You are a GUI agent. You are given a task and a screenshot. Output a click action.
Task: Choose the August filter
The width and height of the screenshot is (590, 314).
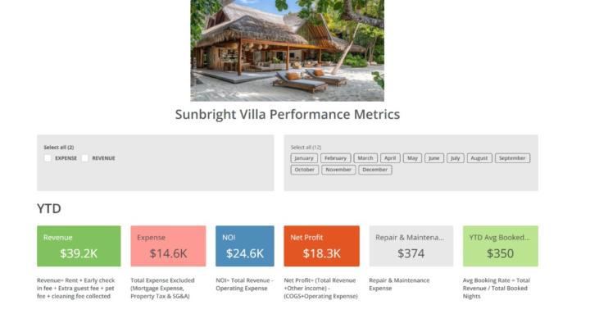point(479,158)
